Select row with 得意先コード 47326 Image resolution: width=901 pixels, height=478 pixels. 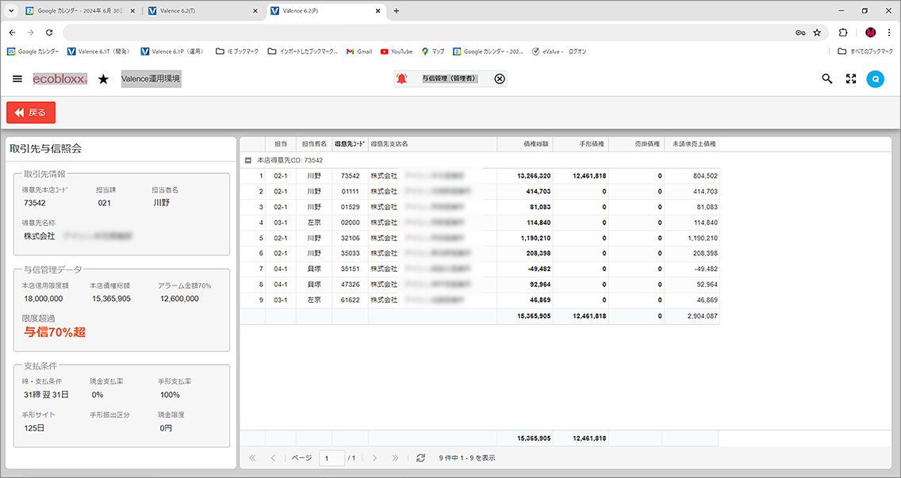480,285
